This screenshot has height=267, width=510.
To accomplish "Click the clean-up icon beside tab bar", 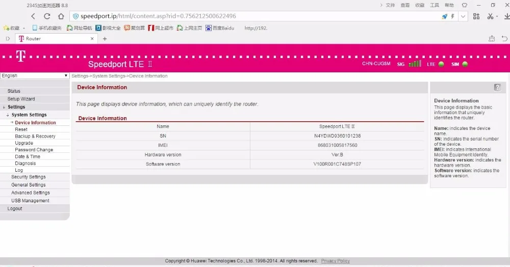I will pyautogui.click(x=492, y=39).
